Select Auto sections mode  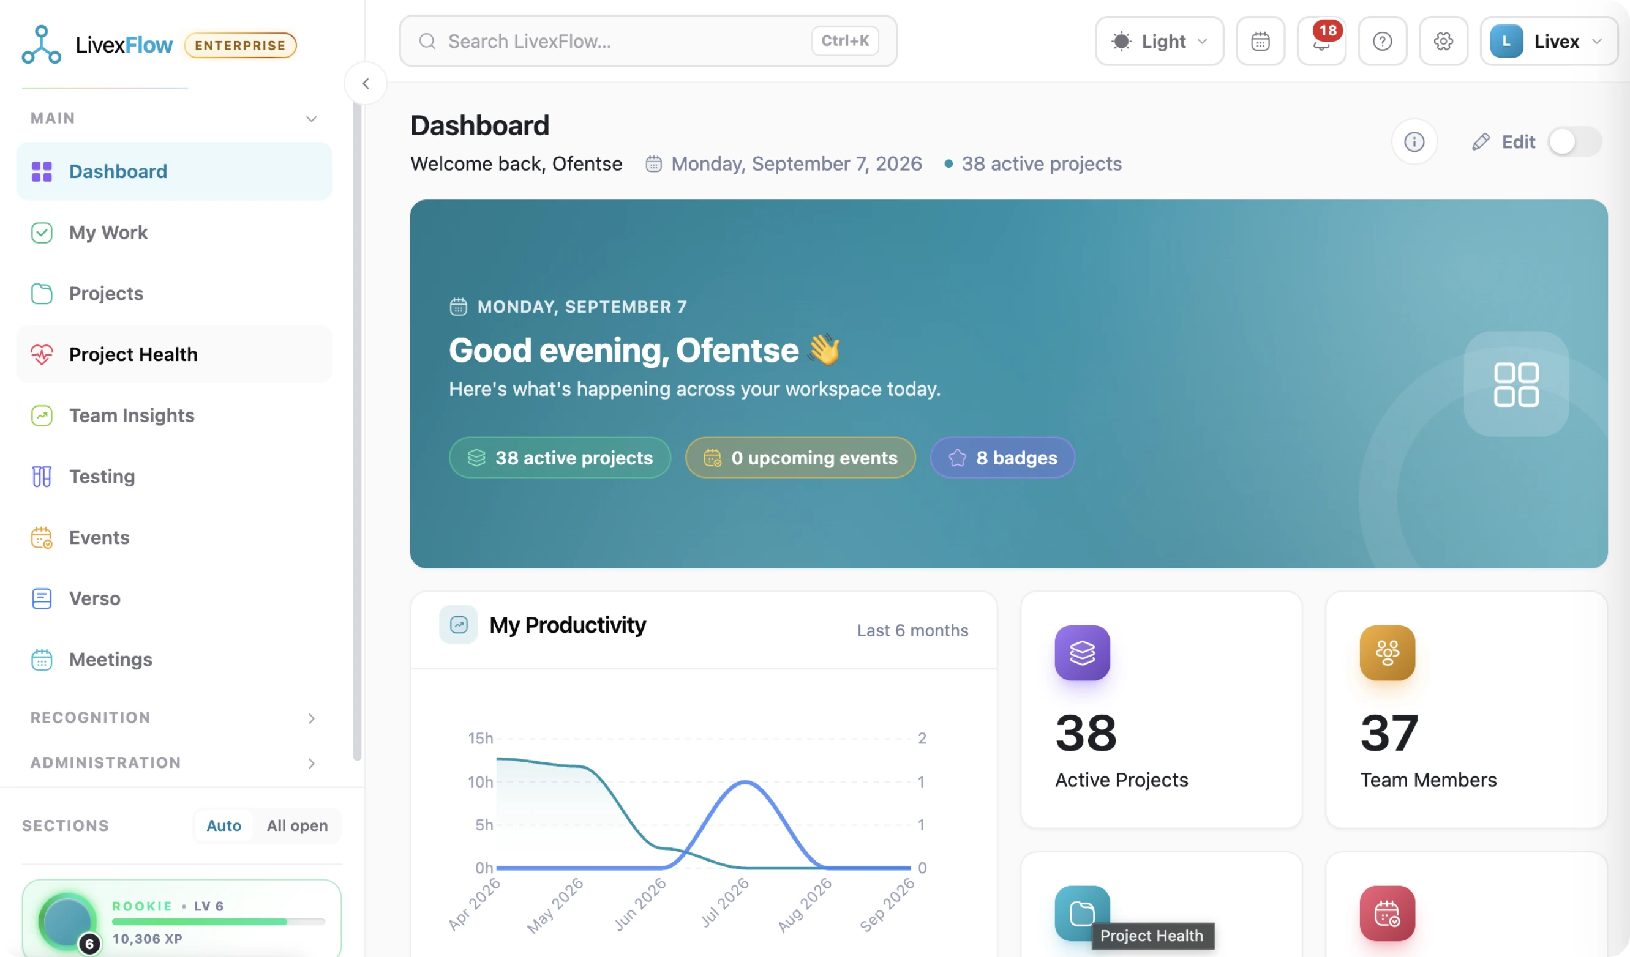pos(223,825)
